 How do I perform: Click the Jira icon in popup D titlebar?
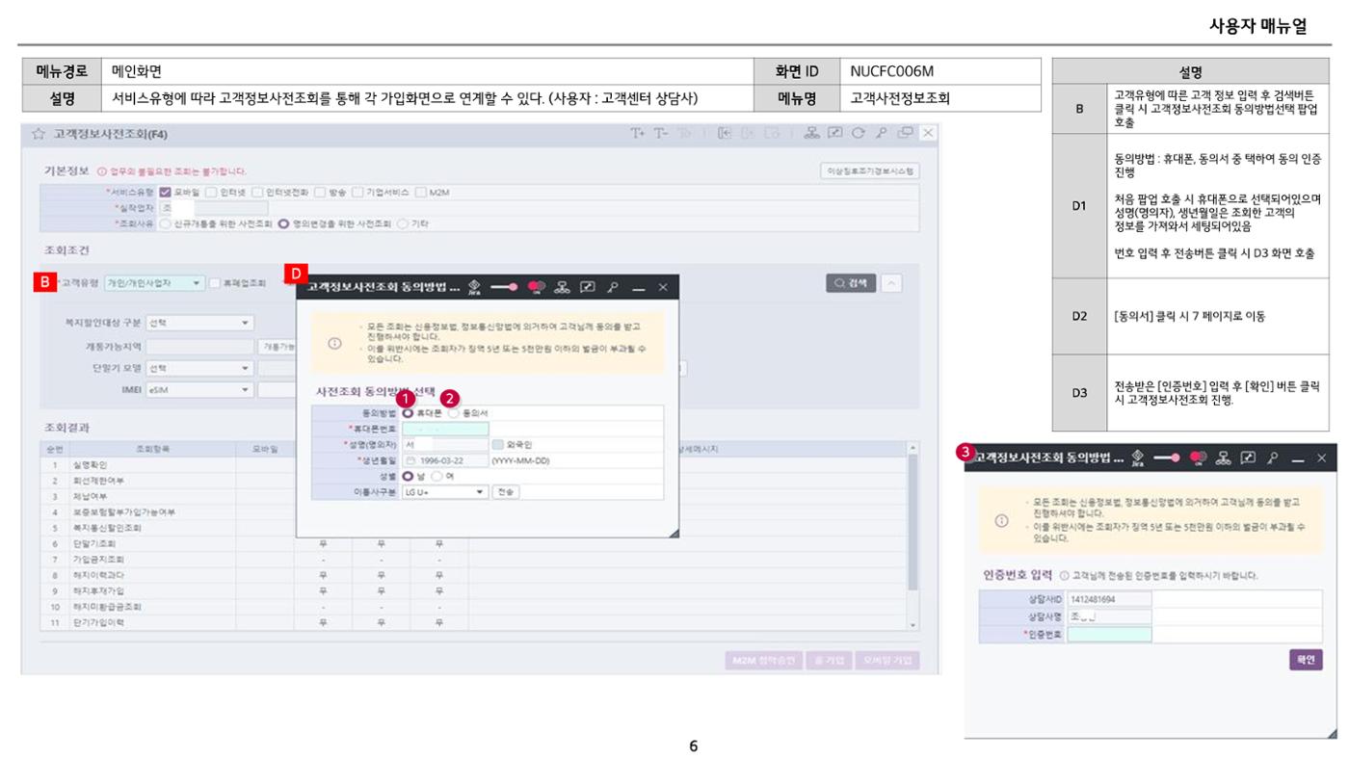pyautogui.click(x=473, y=287)
